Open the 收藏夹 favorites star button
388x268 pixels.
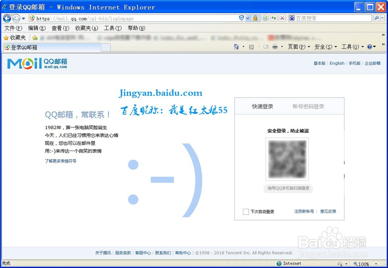tap(15, 38)
